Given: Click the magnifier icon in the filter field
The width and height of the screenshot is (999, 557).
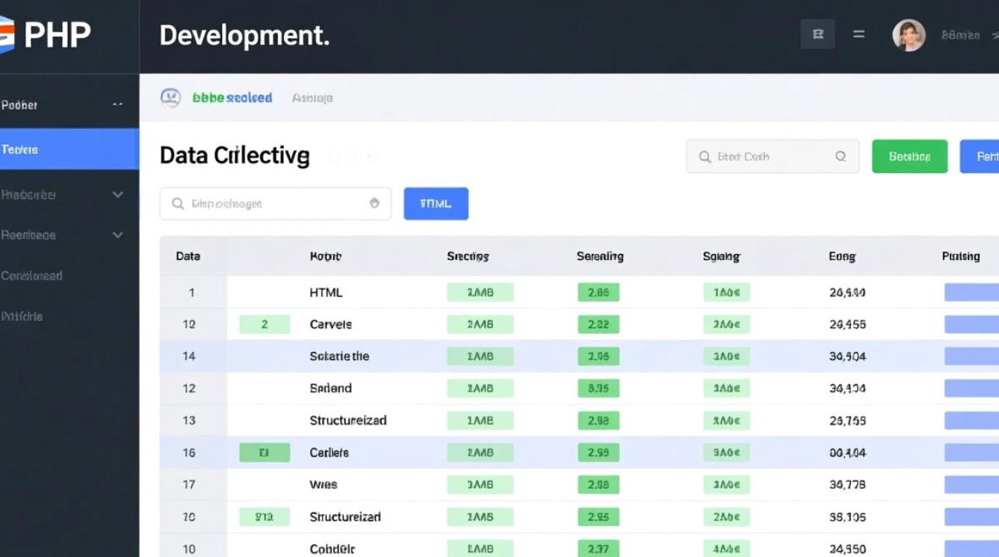Looking at the screenshot, I should pyautogui.click(x=178, y=203).
